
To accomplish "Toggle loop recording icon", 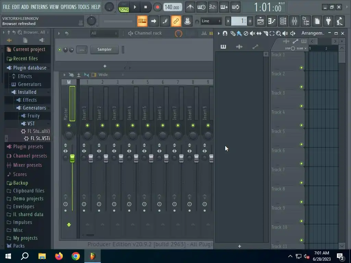I will click(x=235, y=7).
